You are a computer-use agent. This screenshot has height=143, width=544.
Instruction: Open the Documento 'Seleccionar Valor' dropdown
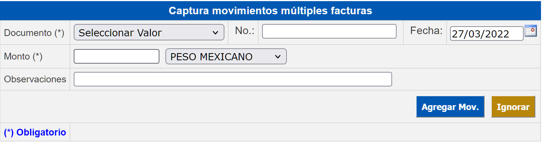coord(149,33)
